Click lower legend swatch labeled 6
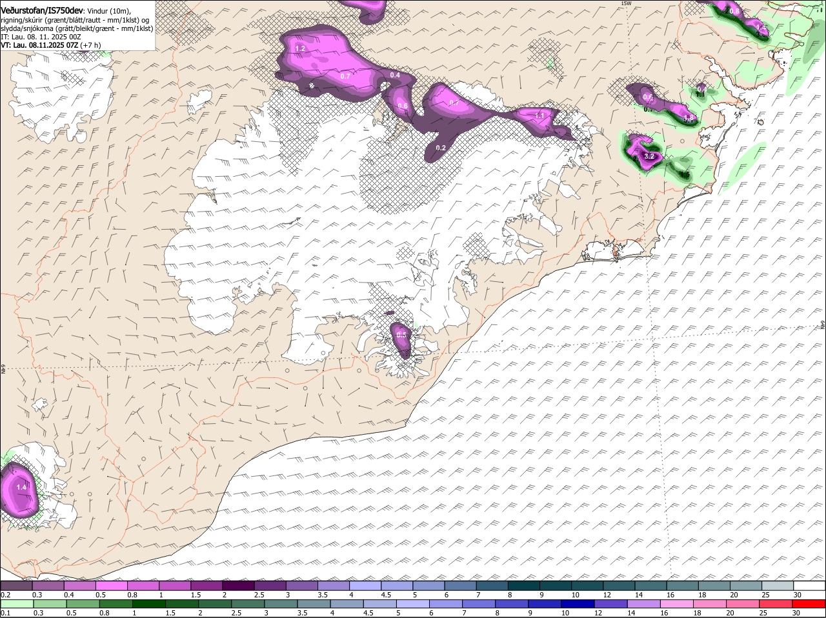The width and height of the screenshot is (826, 618). coord(446,604)
